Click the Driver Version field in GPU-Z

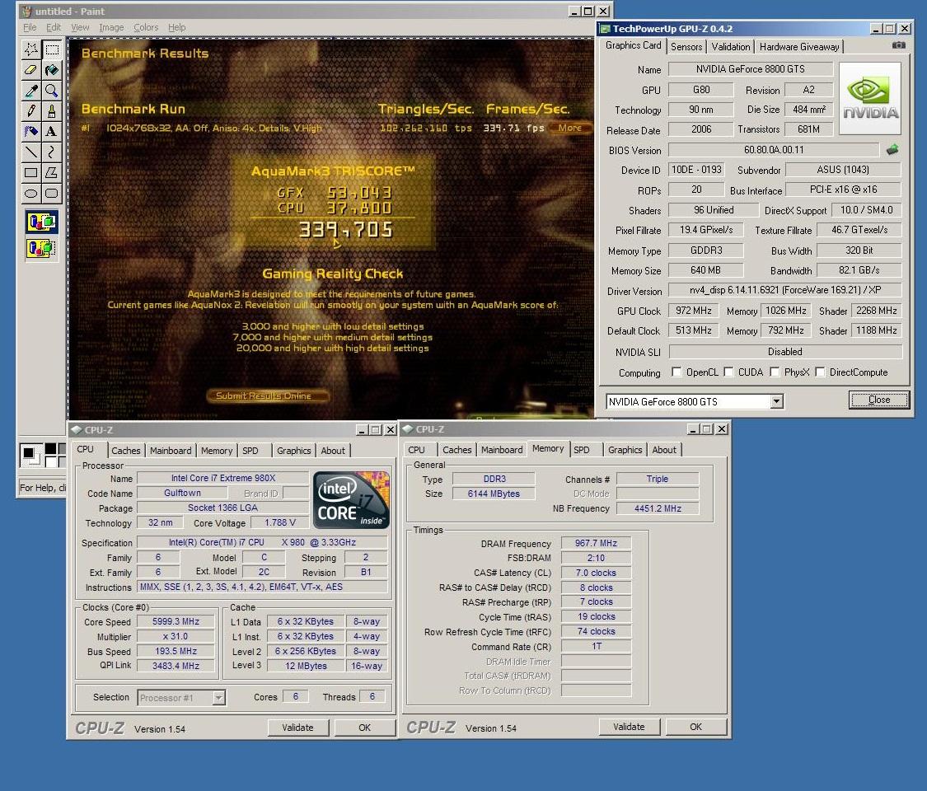point(785,290)
